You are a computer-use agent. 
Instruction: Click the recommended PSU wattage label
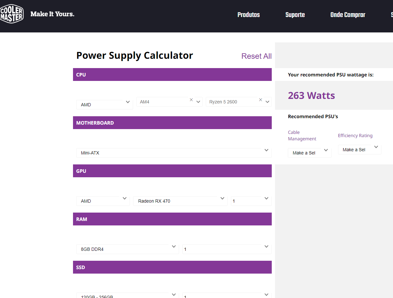(331, 75)
